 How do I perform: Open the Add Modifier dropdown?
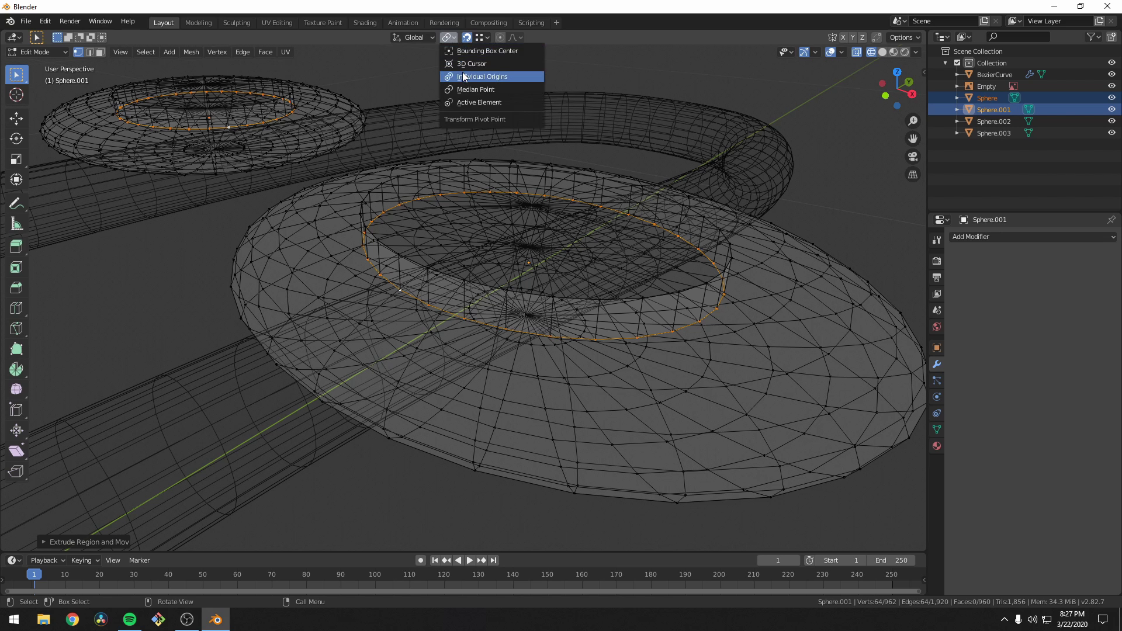(x=1033, y=237)
